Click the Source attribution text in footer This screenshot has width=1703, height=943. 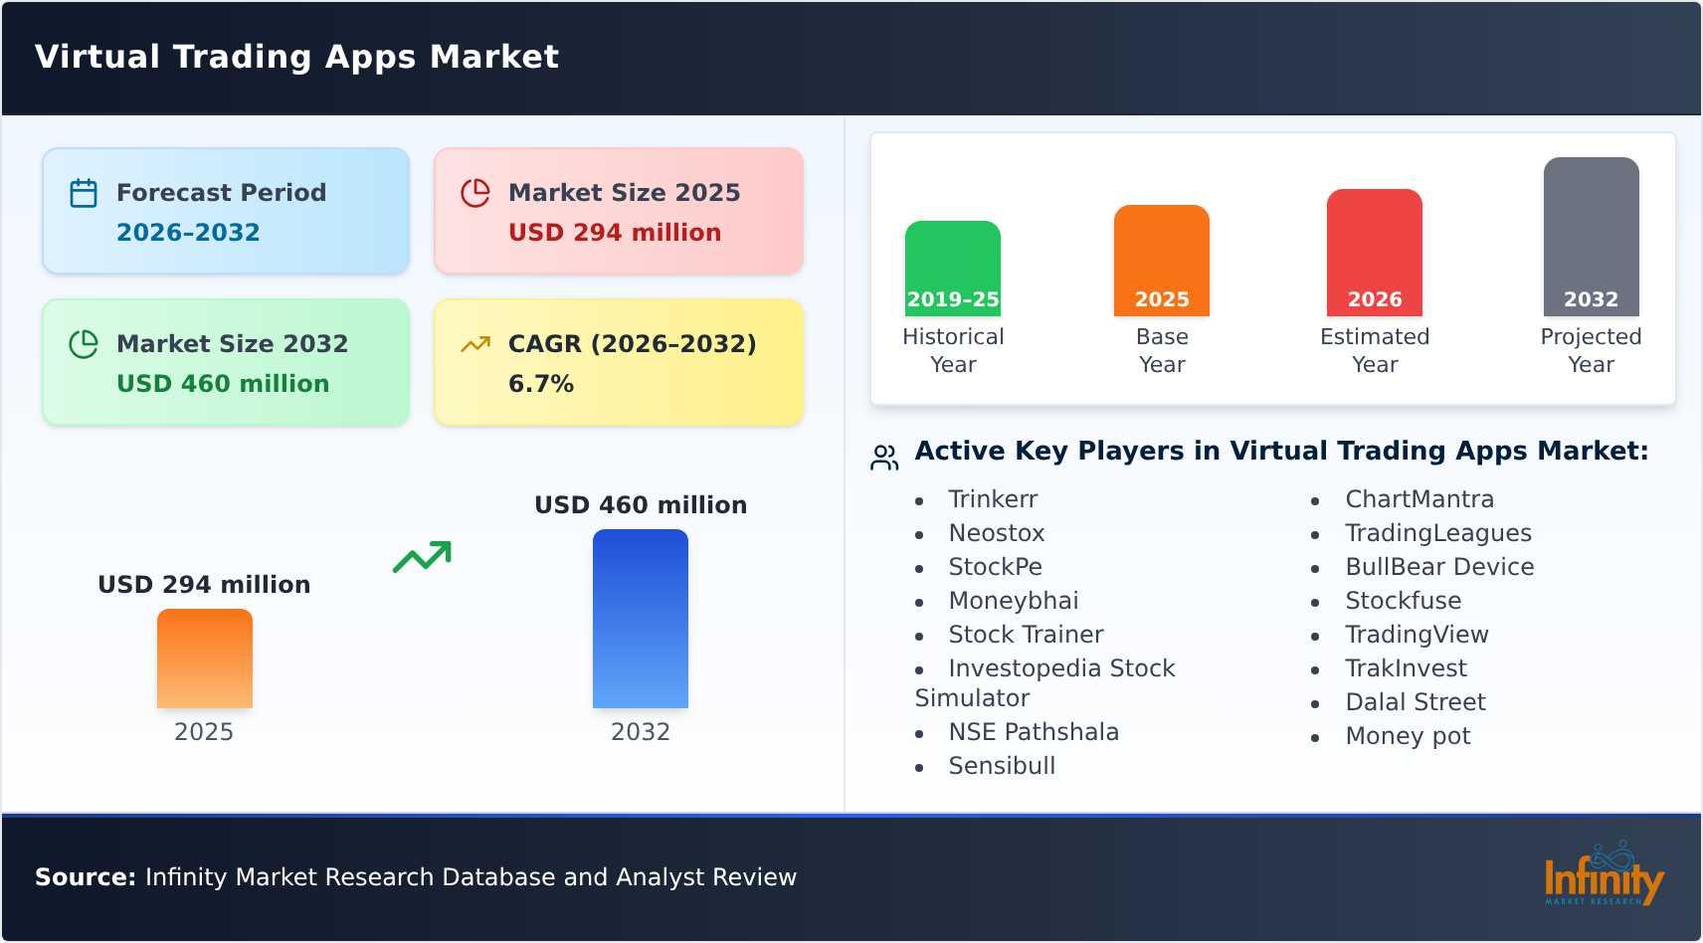point(416,877)
